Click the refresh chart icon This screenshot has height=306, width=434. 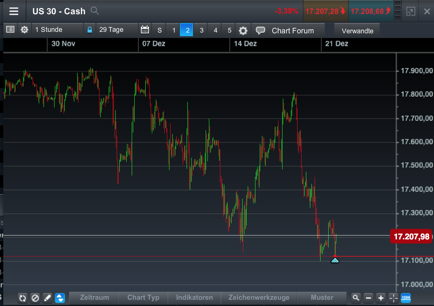point(22,298)
